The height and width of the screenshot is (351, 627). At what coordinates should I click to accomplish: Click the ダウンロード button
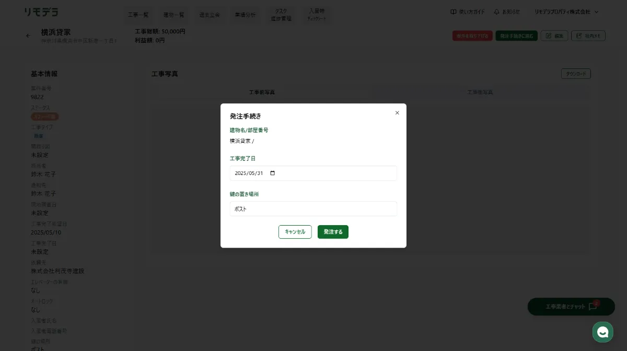pos(576,74)
